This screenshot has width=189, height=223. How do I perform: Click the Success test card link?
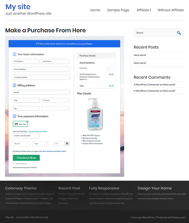coord(32,132)
